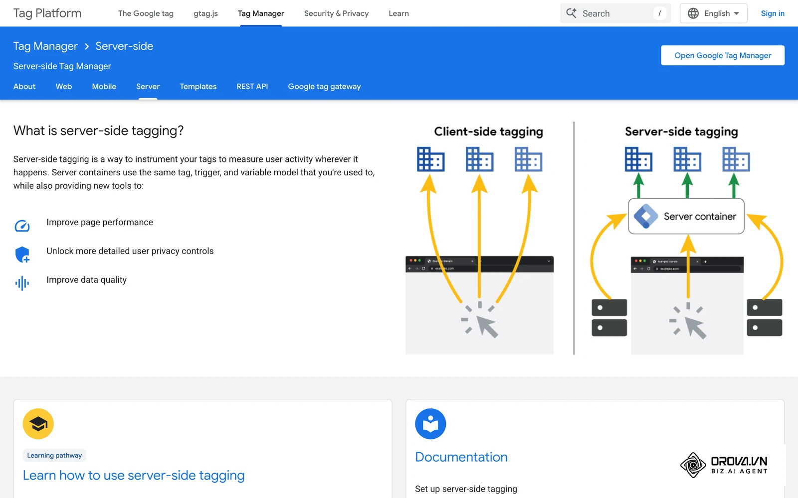
Task: Open the Templates sub-navigation tab
Action: (x=198, y=87)
